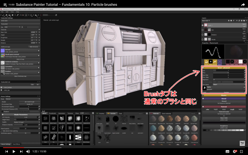Screen dimensions: 248x155
Task: Open the Size Space Object dropdown
Action: pos(229,84)
